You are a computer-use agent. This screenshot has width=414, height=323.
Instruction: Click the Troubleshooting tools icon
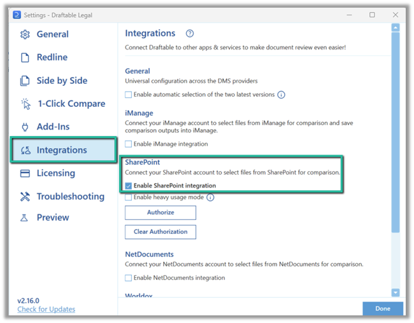coord(25,196)
